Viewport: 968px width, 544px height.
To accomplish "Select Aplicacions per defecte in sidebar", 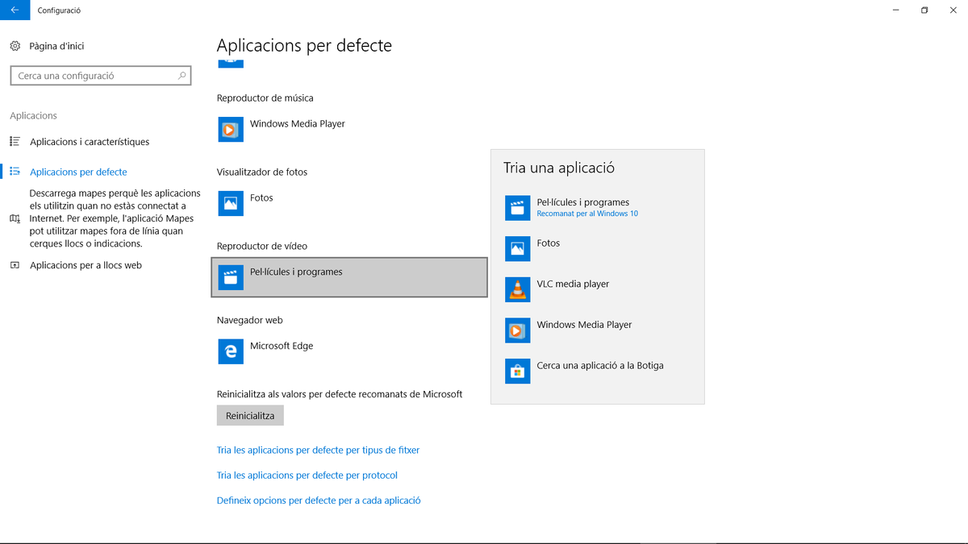I will point(78,172).
